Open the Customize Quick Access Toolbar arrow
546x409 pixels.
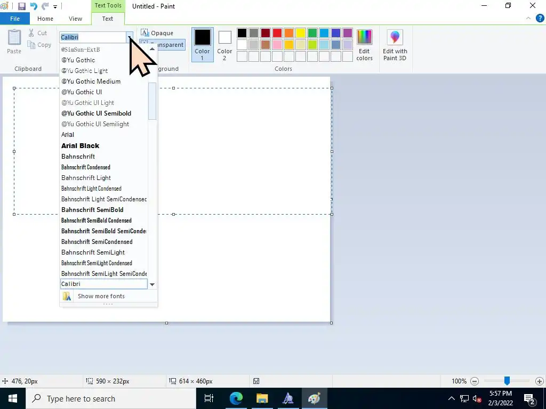pyautogui.click(x=55, y=6)
